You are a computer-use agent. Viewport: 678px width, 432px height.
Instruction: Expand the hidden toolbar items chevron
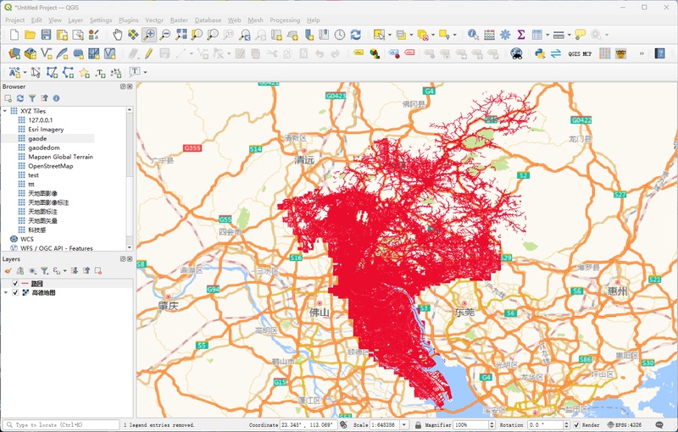pos(642,53)
